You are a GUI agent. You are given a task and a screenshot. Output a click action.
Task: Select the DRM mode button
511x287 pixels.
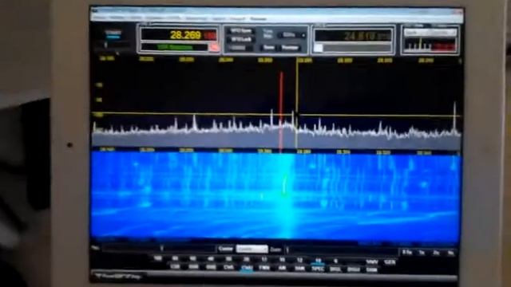click(x=371, y=269)
